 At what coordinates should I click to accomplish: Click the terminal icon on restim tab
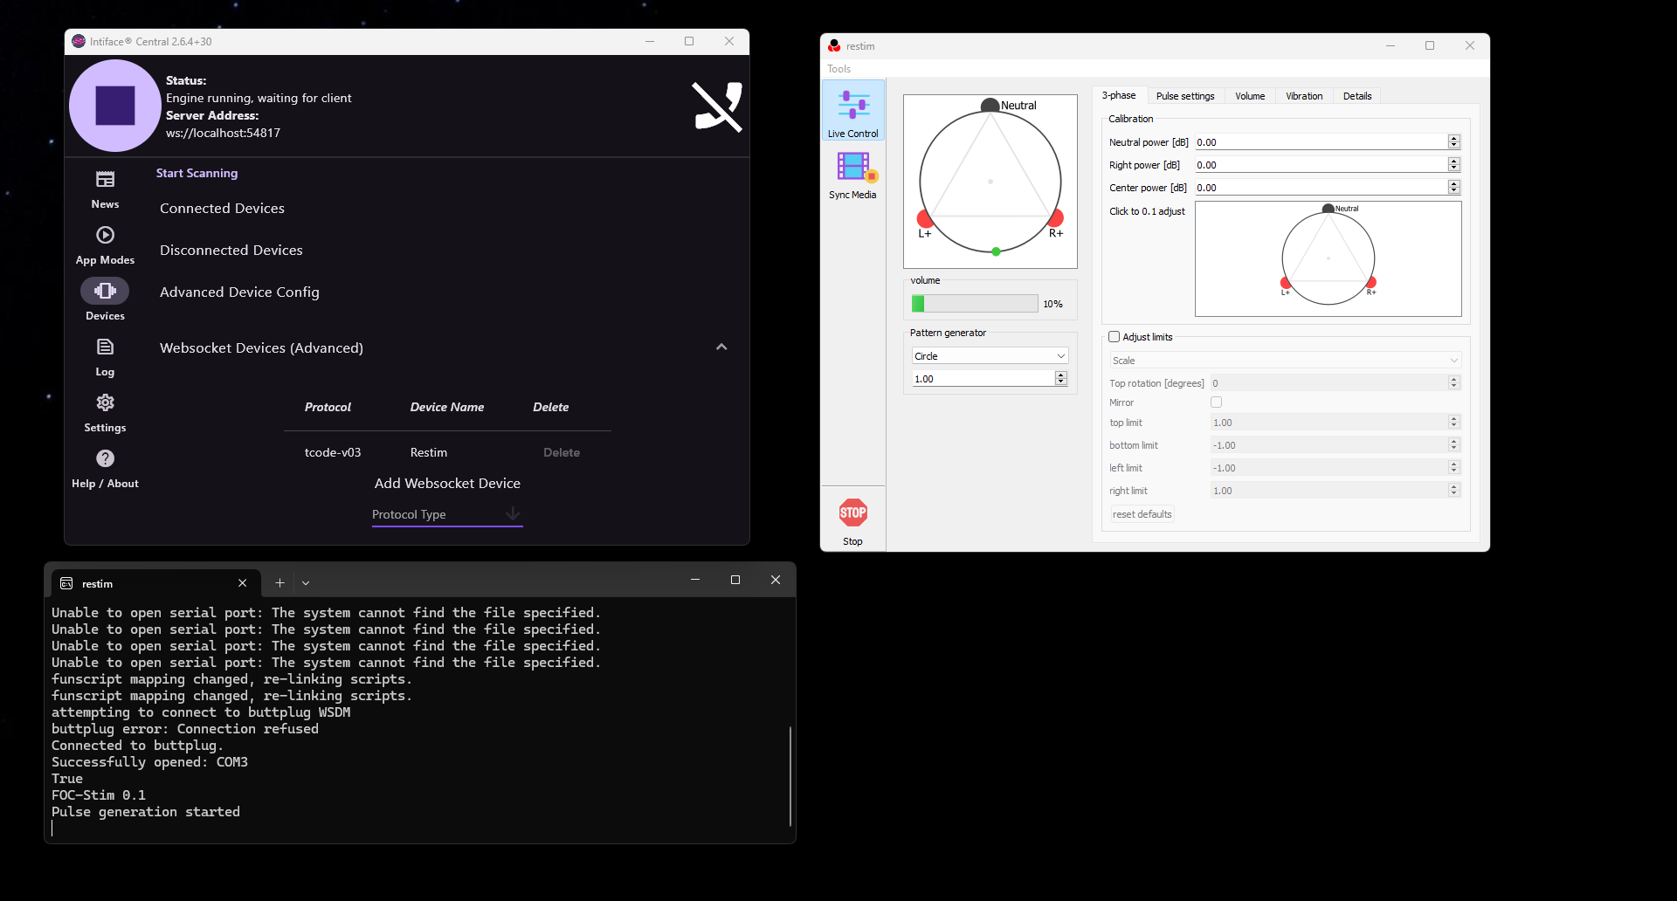(x=66, y=583)
